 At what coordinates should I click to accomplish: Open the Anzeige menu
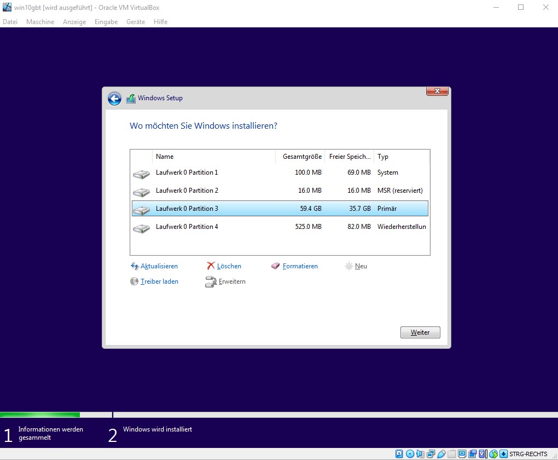[x=74, y=22]
